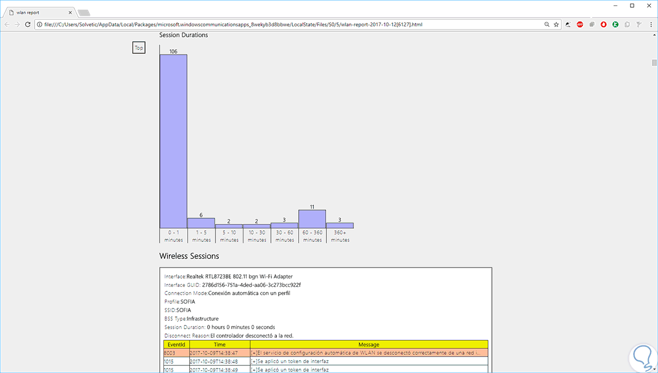Click the Time column header
Viewport: 658px width, 373px height.
pyautogui.click(x=219, y=344)
